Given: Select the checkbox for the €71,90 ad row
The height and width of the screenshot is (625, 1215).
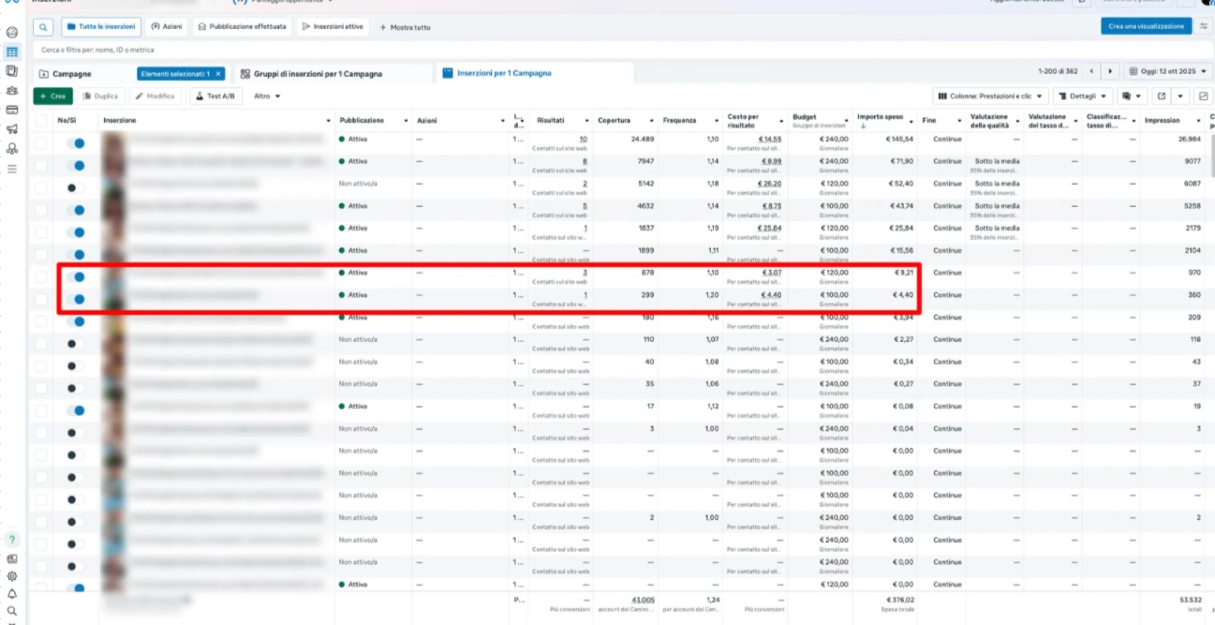Looking at the screenshot, I should (40, 166).
